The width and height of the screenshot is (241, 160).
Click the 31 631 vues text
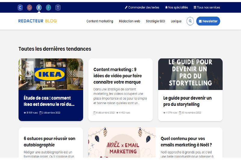[x=32, y=113]
